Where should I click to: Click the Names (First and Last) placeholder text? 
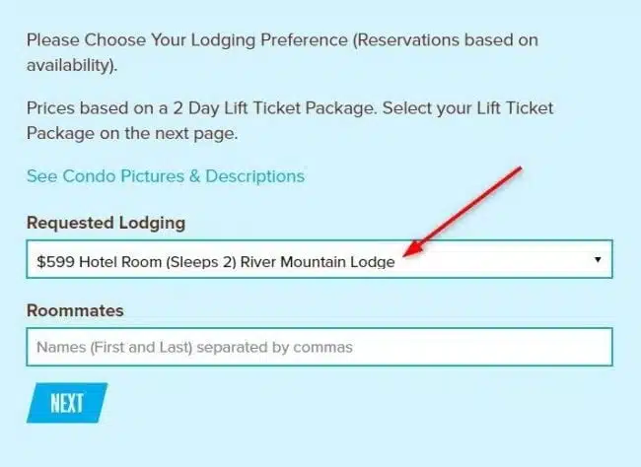[194, 347]
